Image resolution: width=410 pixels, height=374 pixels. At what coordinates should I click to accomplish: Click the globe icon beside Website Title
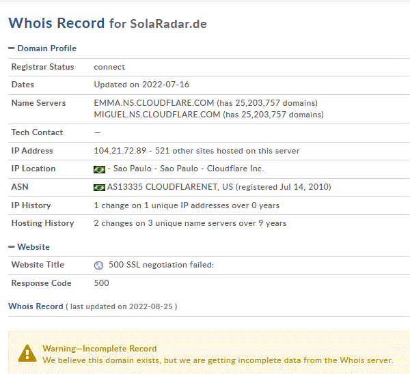[x=98, y=265]
